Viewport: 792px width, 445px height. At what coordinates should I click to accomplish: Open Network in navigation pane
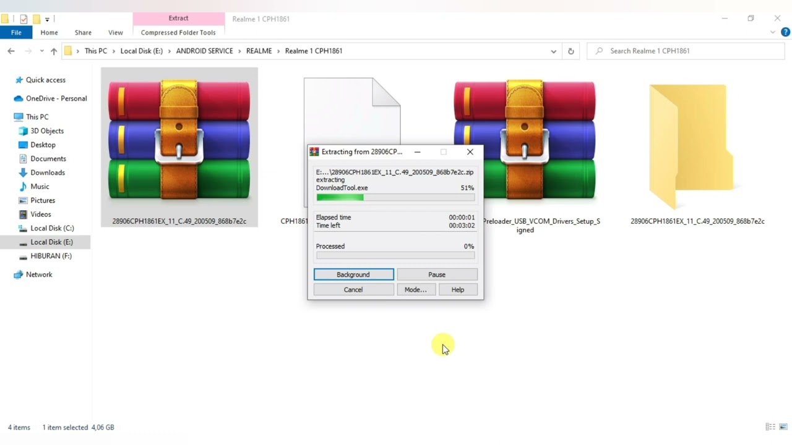(x=39, y=274)
